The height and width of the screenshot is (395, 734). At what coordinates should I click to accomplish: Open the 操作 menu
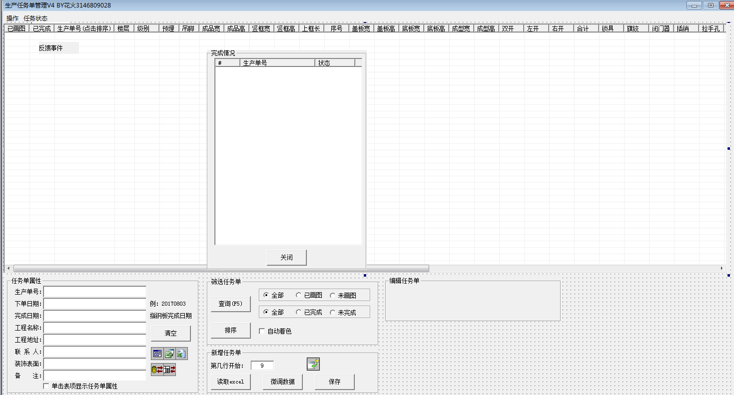click(x=12, y=18)
